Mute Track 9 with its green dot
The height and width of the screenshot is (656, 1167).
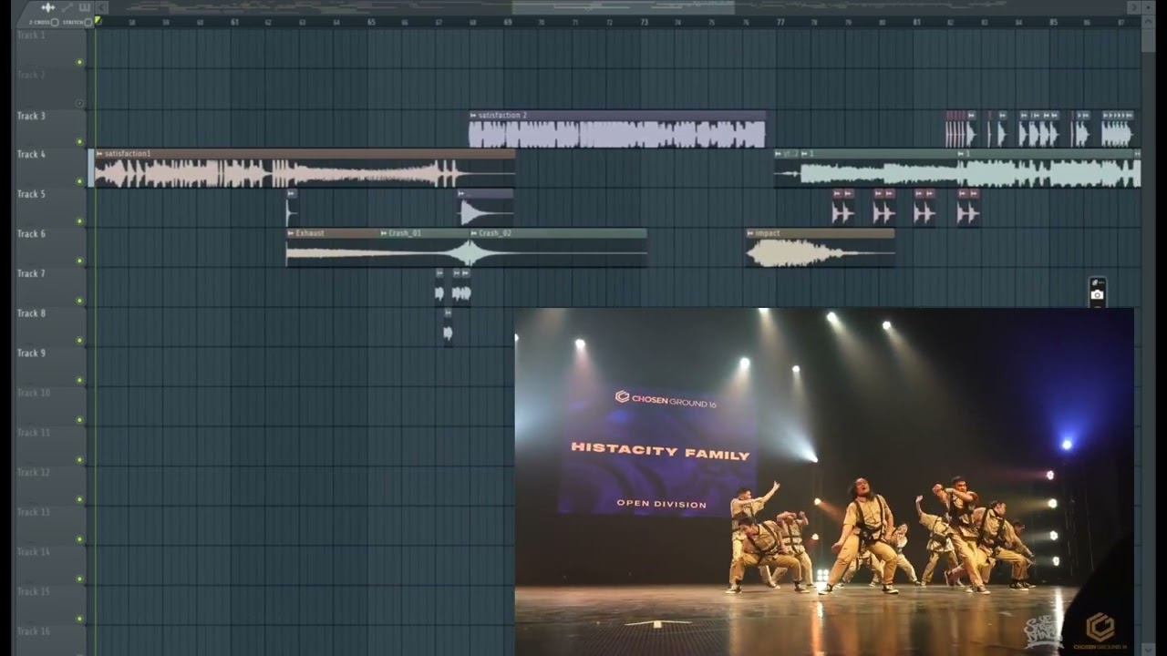pyautogui.click(x=79, y=380)
